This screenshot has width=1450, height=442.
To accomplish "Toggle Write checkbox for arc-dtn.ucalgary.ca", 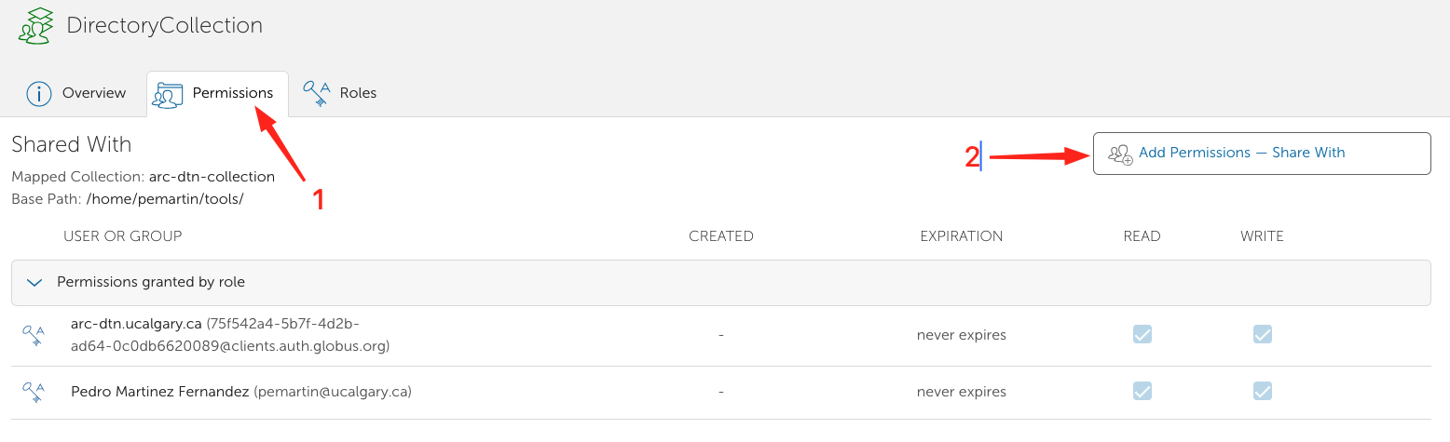I will [1262, 335].
